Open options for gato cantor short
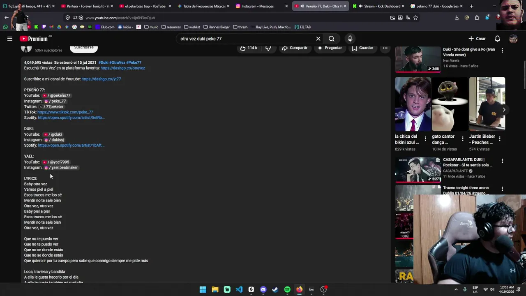The image size is (526, 296). pos(463,139)
